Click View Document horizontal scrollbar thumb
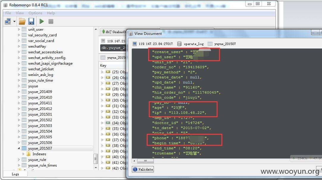This screenshot has width=322, height=180. tap(146, 161)
